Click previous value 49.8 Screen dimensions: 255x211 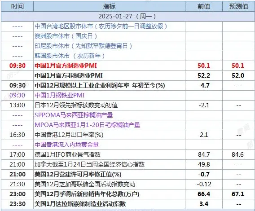tap(204, 164)
